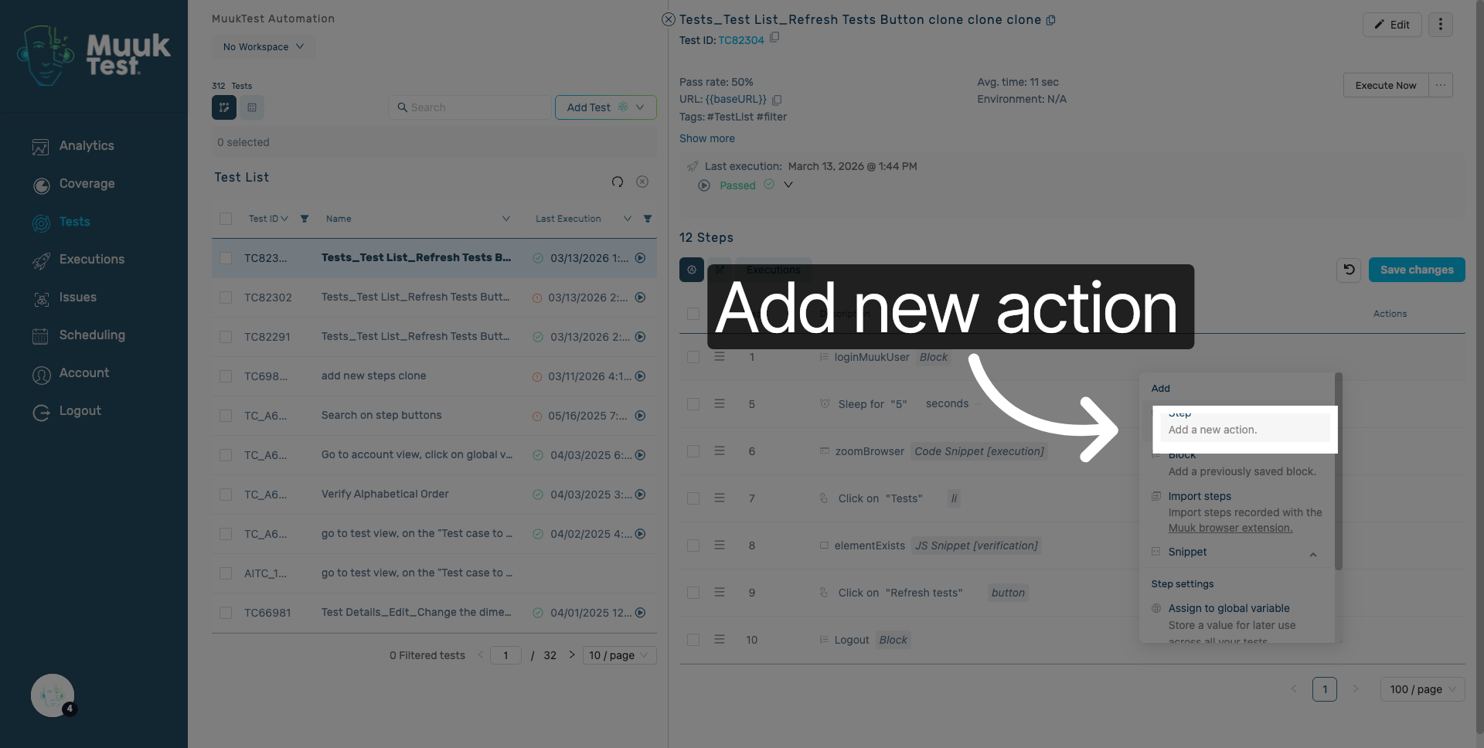The image size is (1484, 748).
Task: Copy the test title
Action: (x=1051, y=20)
